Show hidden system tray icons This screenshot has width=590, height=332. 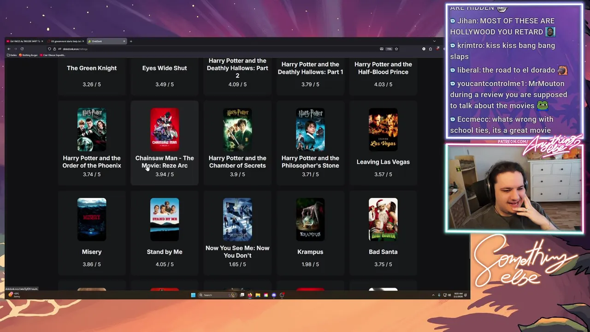click(433, 295)
